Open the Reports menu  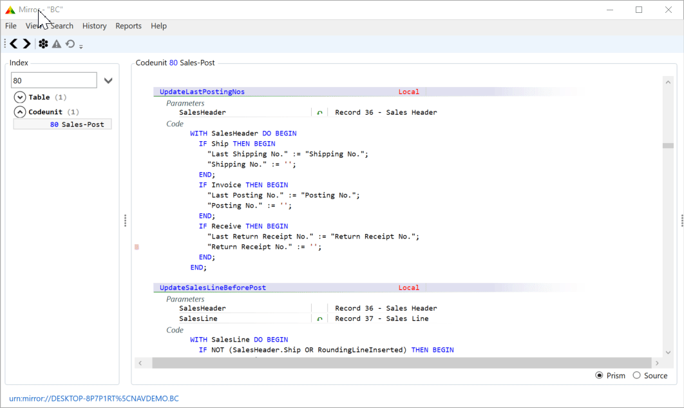click(x=128, y=26)
